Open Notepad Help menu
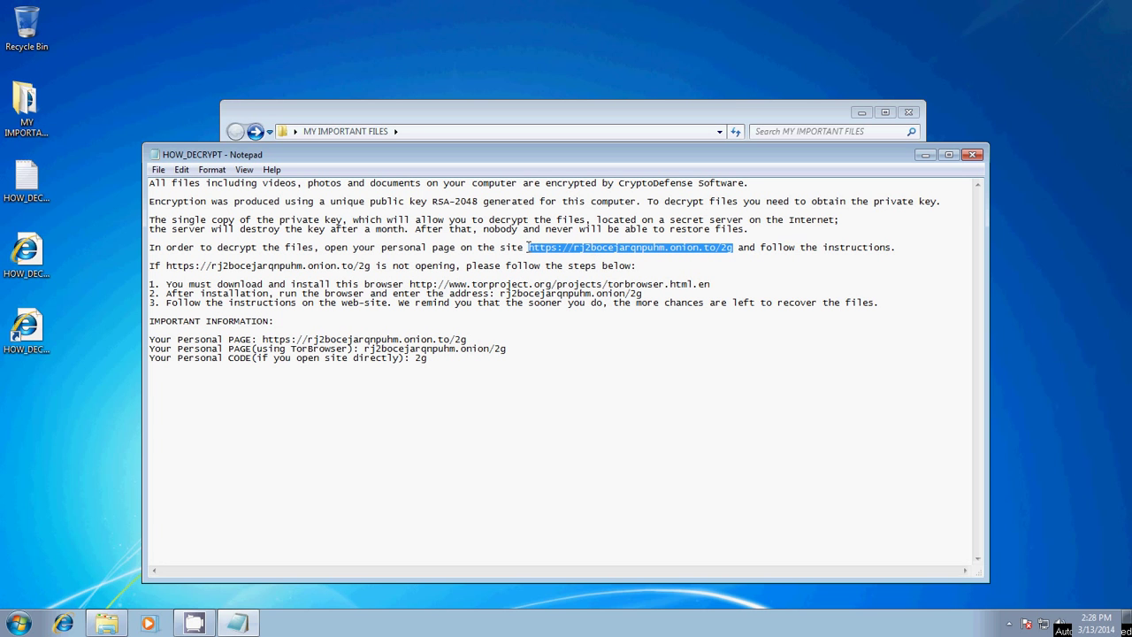 (x=272, y=170)
